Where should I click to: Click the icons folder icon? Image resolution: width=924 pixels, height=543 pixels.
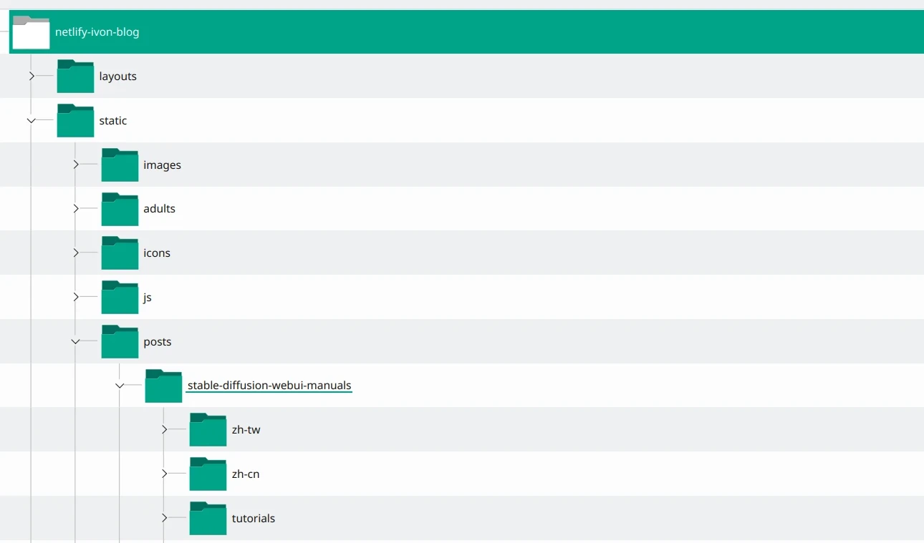point(120,253)
